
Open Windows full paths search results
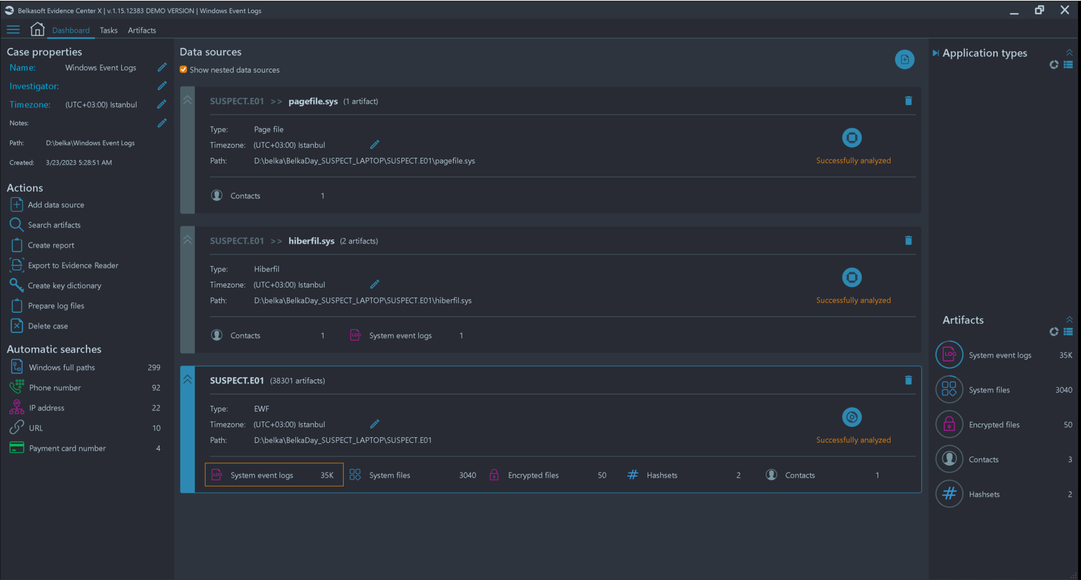85,367
